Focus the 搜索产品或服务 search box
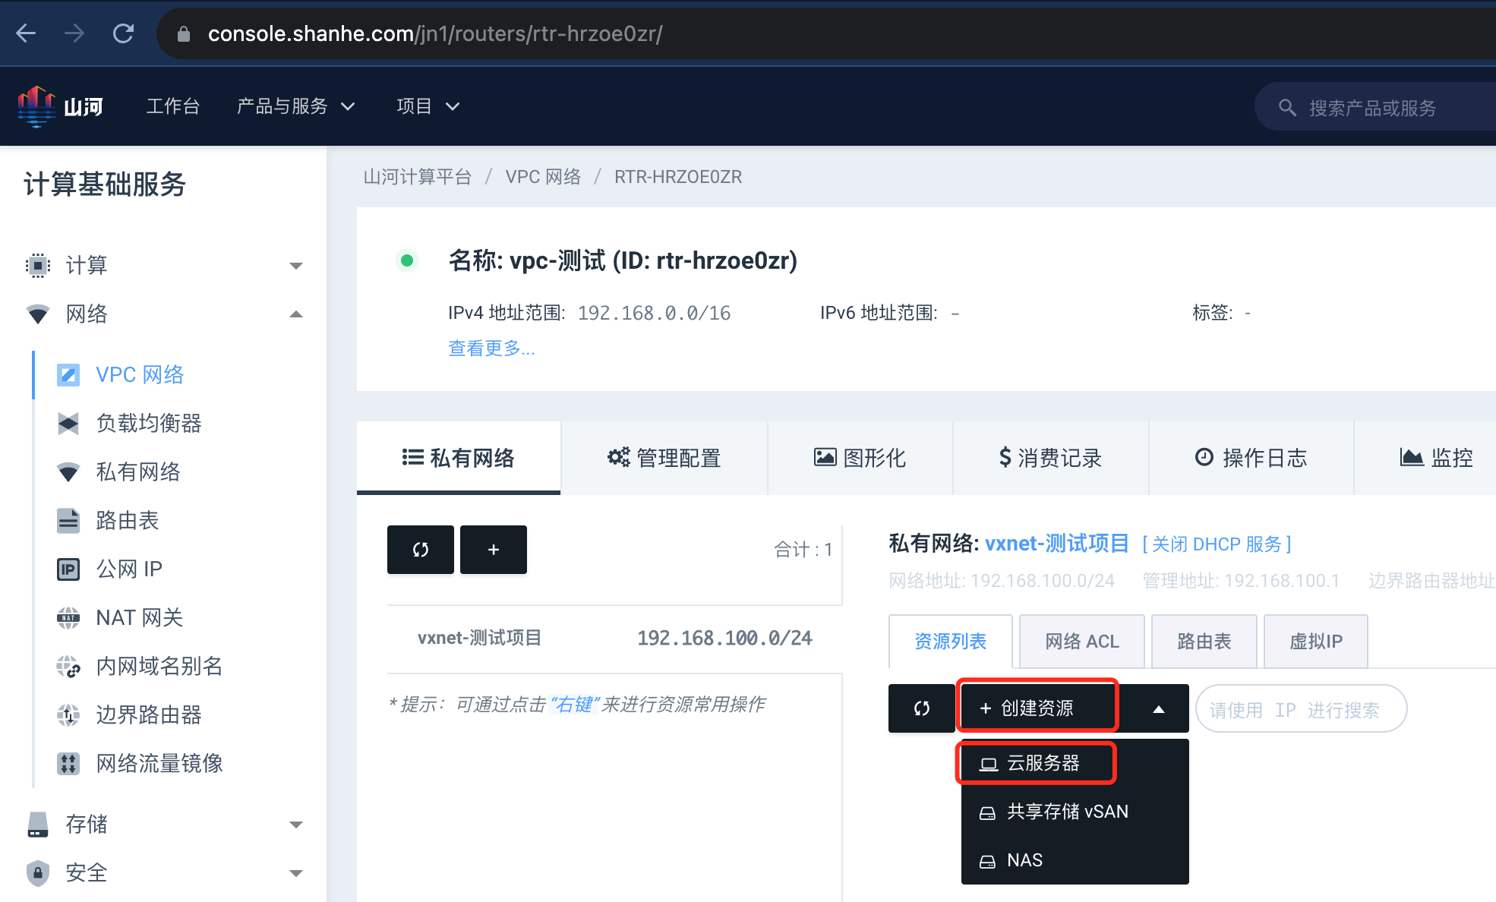The width and height of the screenshot is (1496, 902). [1374, 108]
